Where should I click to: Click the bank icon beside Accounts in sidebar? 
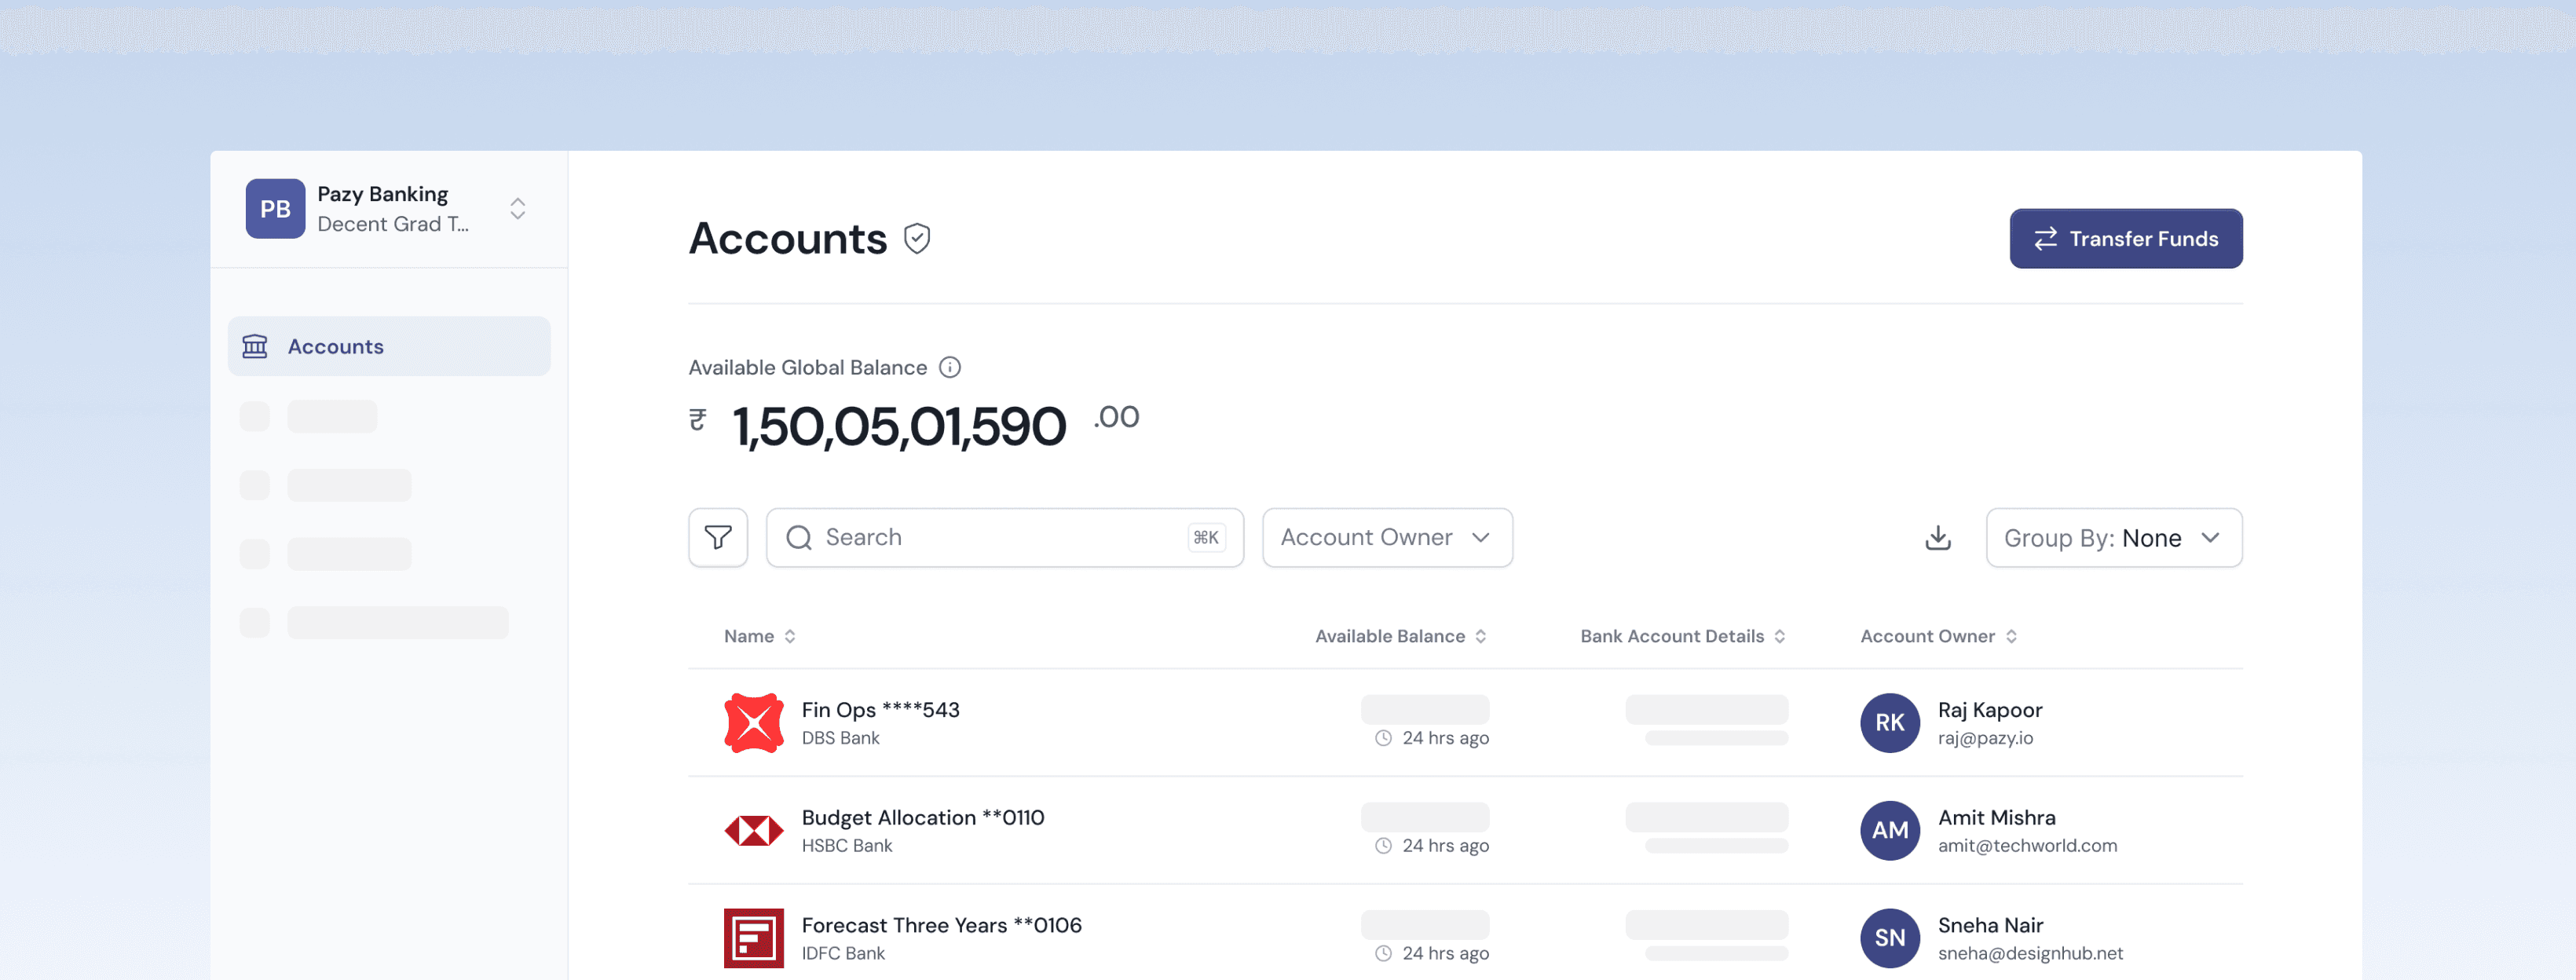click(256, 345)
